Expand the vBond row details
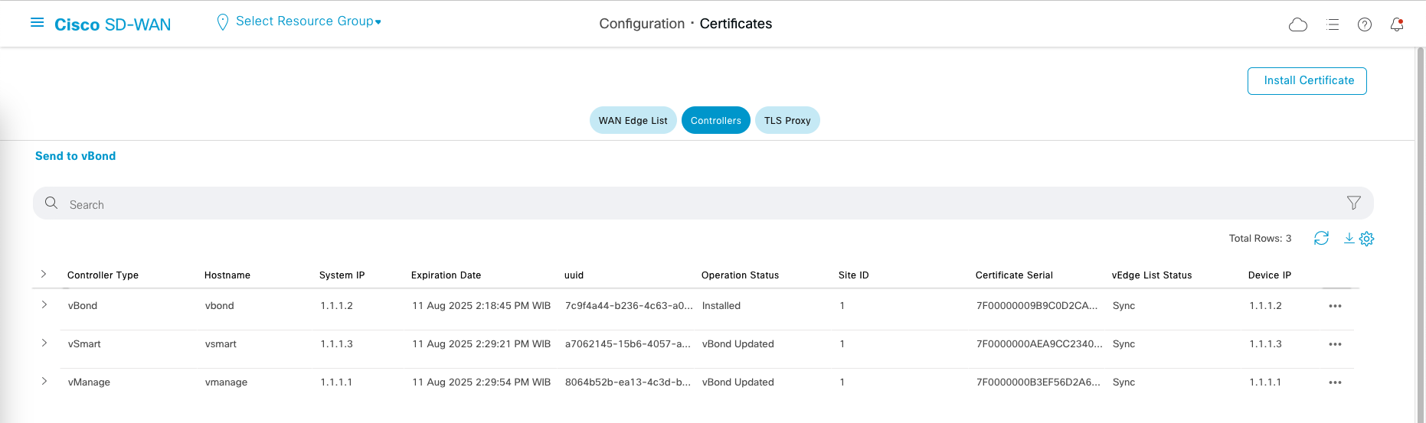This screenshot has height=423, width=1426. 44,305
